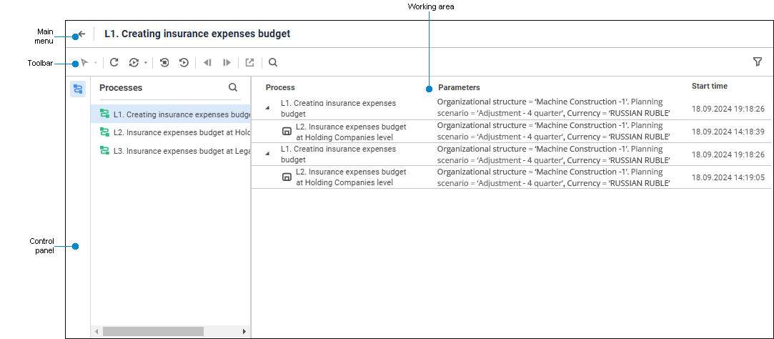
Task: Click the horizontal scrollbar thumb in Processes panel
Action: (153, 331)
